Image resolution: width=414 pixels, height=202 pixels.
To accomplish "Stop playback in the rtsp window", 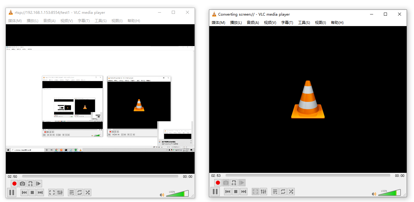I will click(32, 192).
